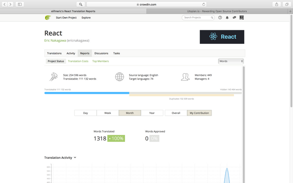This screenshot has width=293, height=183.
Task: Open the Safari share icon
Action: (x=277, y=4)
